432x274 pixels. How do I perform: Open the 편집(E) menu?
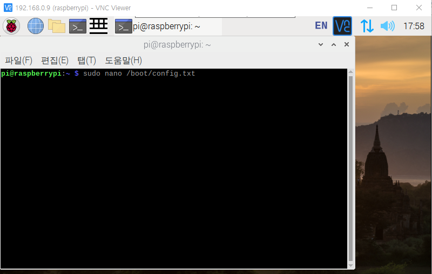tap(55, 60)
